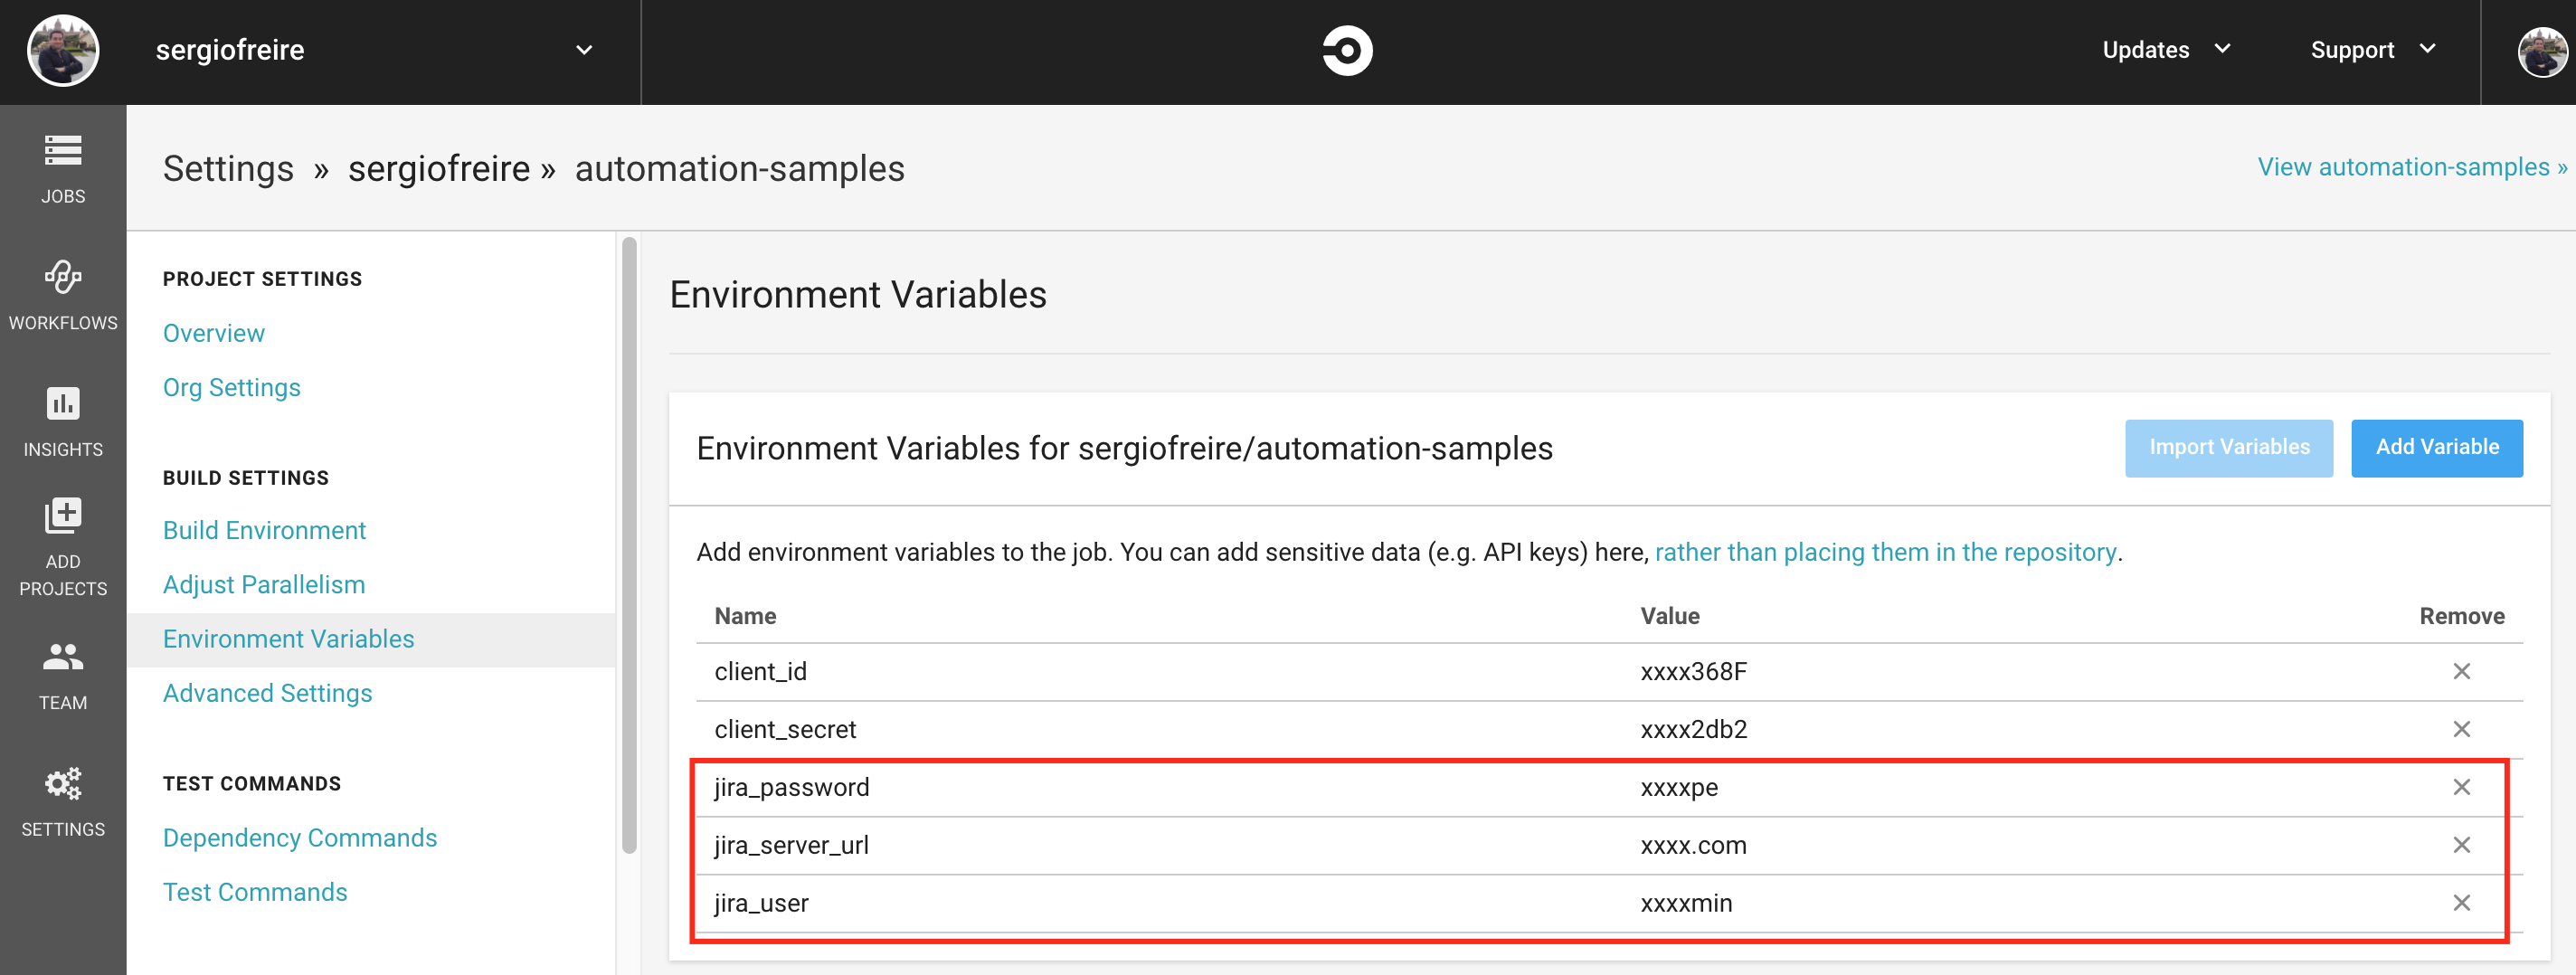Screen dimensions: 2576x975
Task: Click the sergiofreire organization avatar
Action: (63, 50)
